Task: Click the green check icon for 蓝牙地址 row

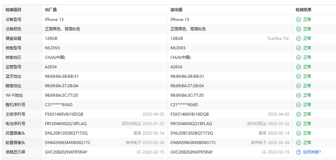Action: [x=299, y=76]
